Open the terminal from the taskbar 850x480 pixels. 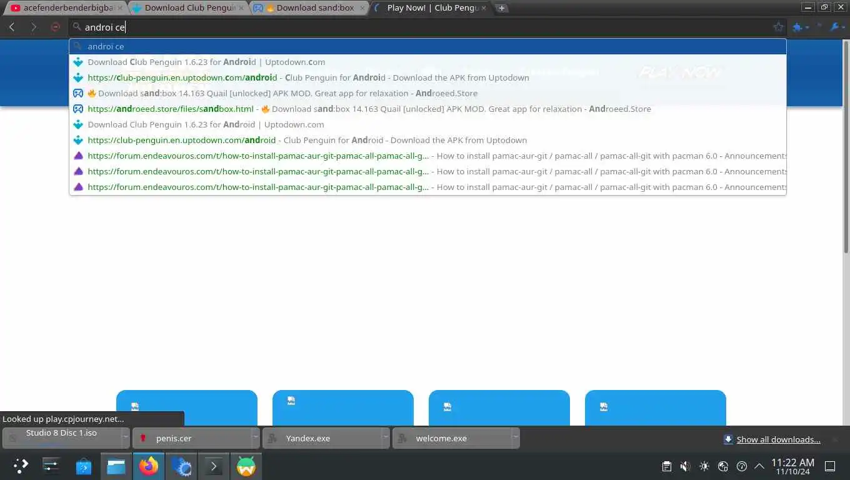tap(214, 466)
